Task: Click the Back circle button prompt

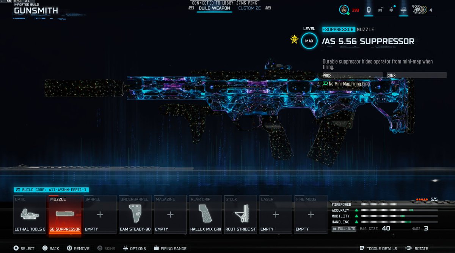Action: coord(51,248)
